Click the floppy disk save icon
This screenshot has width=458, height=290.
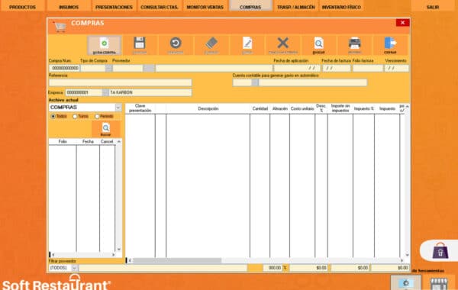140,43
